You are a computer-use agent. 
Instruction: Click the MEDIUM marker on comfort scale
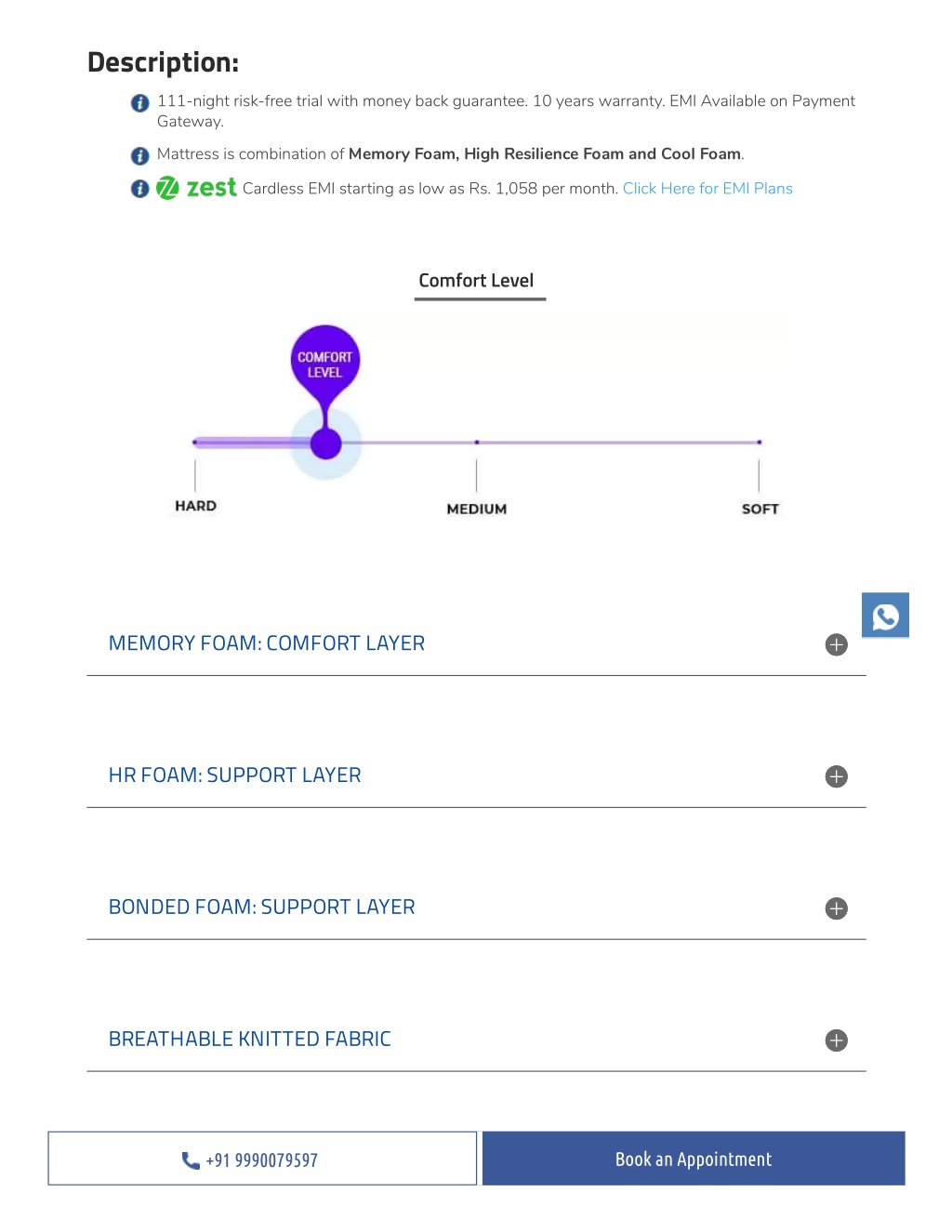click(477, 509)
